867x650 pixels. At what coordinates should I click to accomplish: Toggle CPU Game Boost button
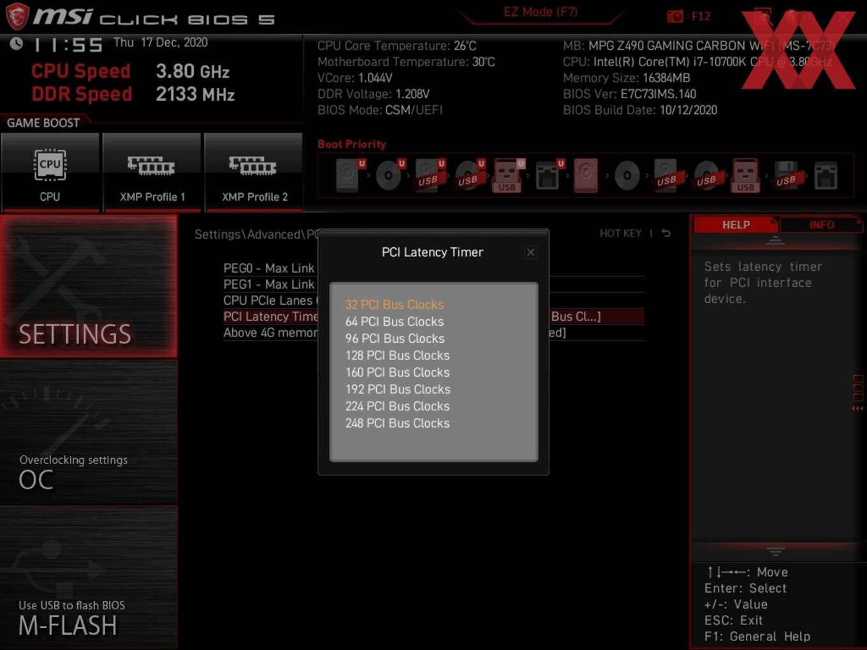pyautogui.click(x=50, y=172)
